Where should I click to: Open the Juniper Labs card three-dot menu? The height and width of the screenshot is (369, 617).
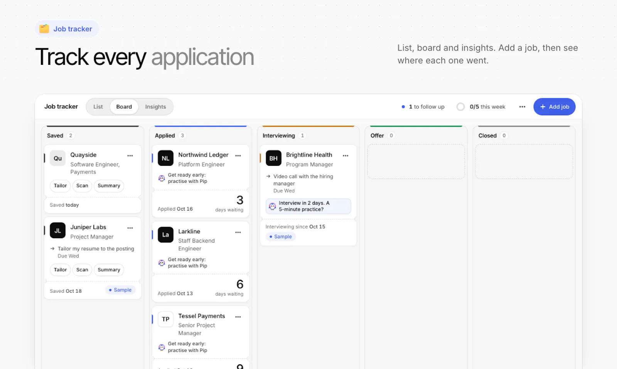click(130, 228)
